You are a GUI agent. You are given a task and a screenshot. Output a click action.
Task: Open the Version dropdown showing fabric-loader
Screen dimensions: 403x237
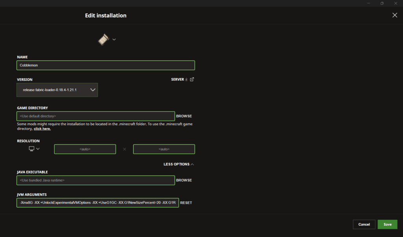(x=57, y=90)
